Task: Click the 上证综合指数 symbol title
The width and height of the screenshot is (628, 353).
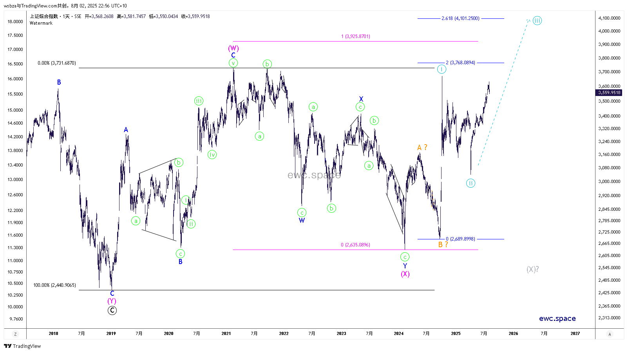Action: point(44,16)
